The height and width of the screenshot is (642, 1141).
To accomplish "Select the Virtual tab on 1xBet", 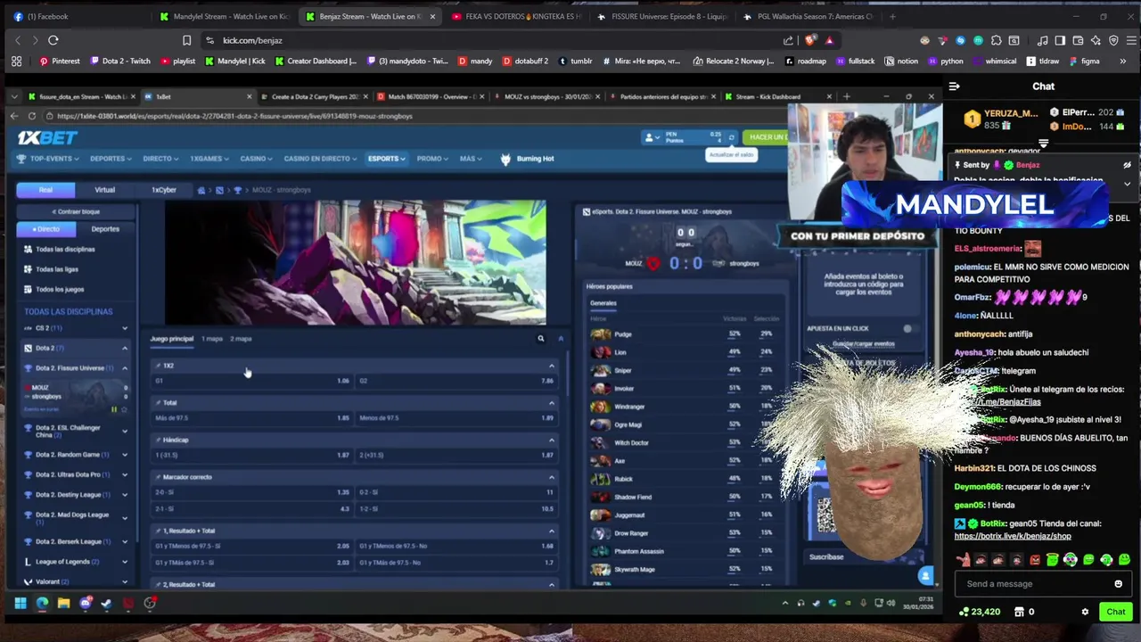I will (104, 190).
